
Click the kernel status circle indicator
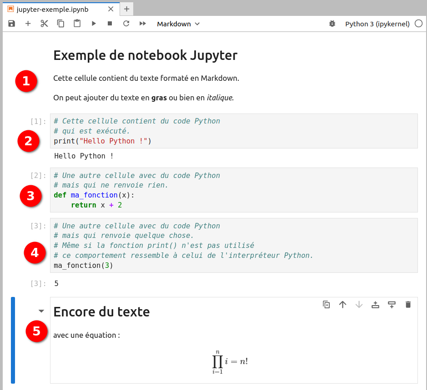click(x=419, y=24)
